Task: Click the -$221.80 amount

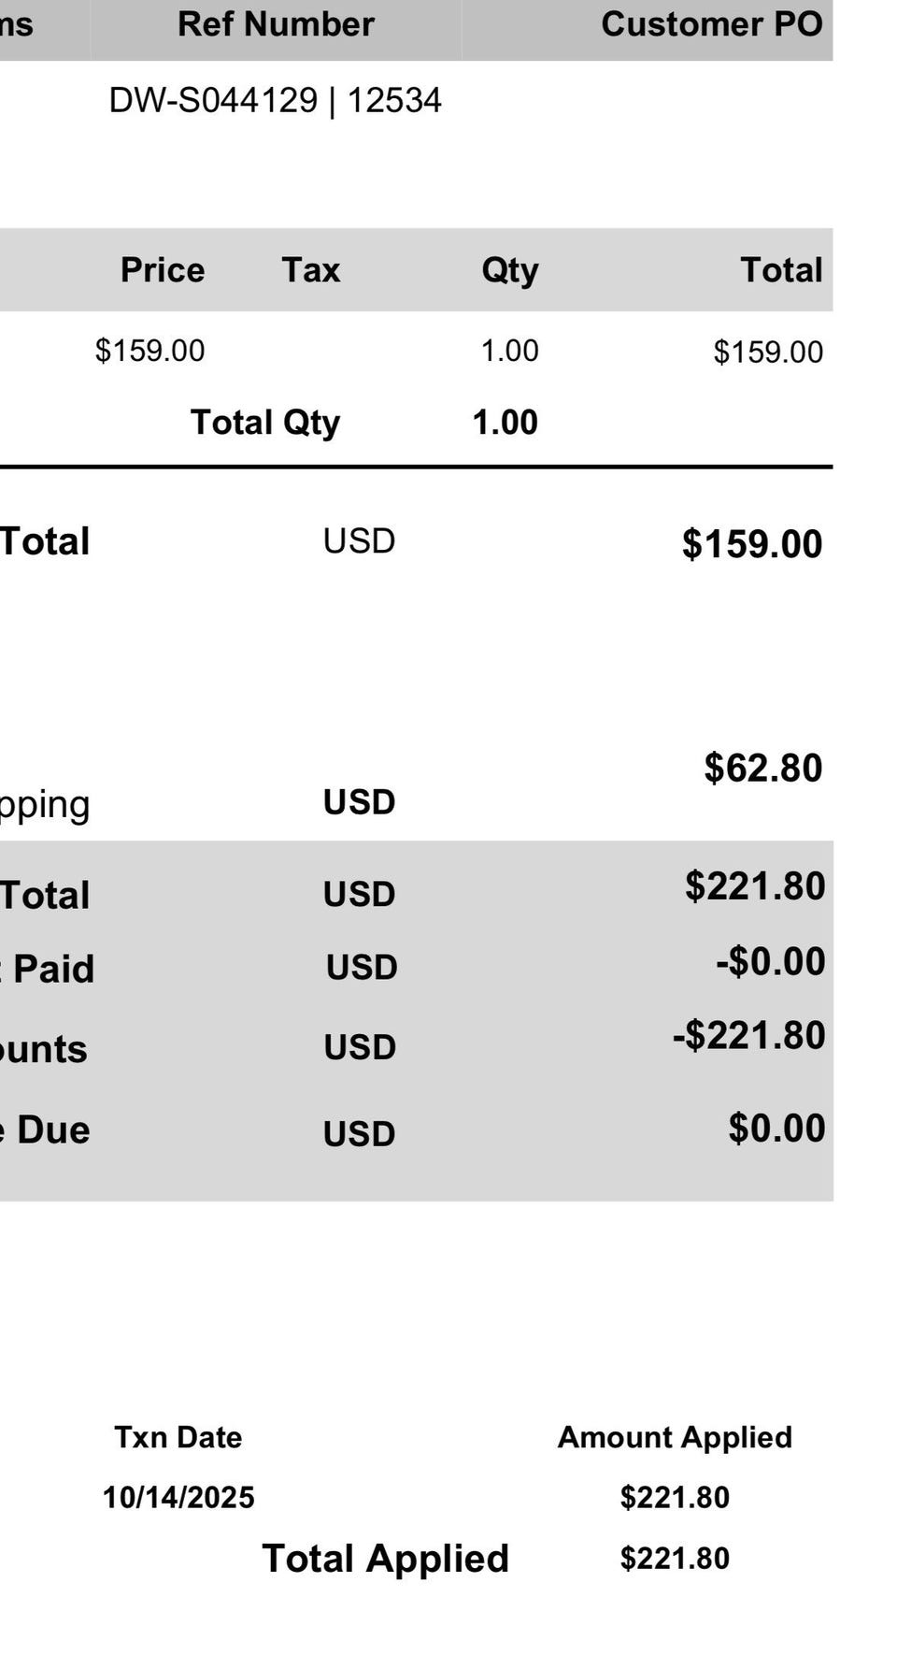Action: coord(749,1035)
